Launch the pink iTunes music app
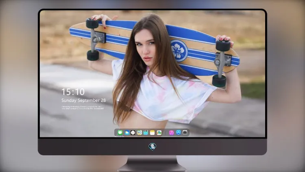The image size is (305, 172). click(171, 132)
